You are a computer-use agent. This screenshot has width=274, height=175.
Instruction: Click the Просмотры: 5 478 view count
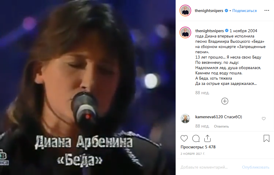(198, 147)
